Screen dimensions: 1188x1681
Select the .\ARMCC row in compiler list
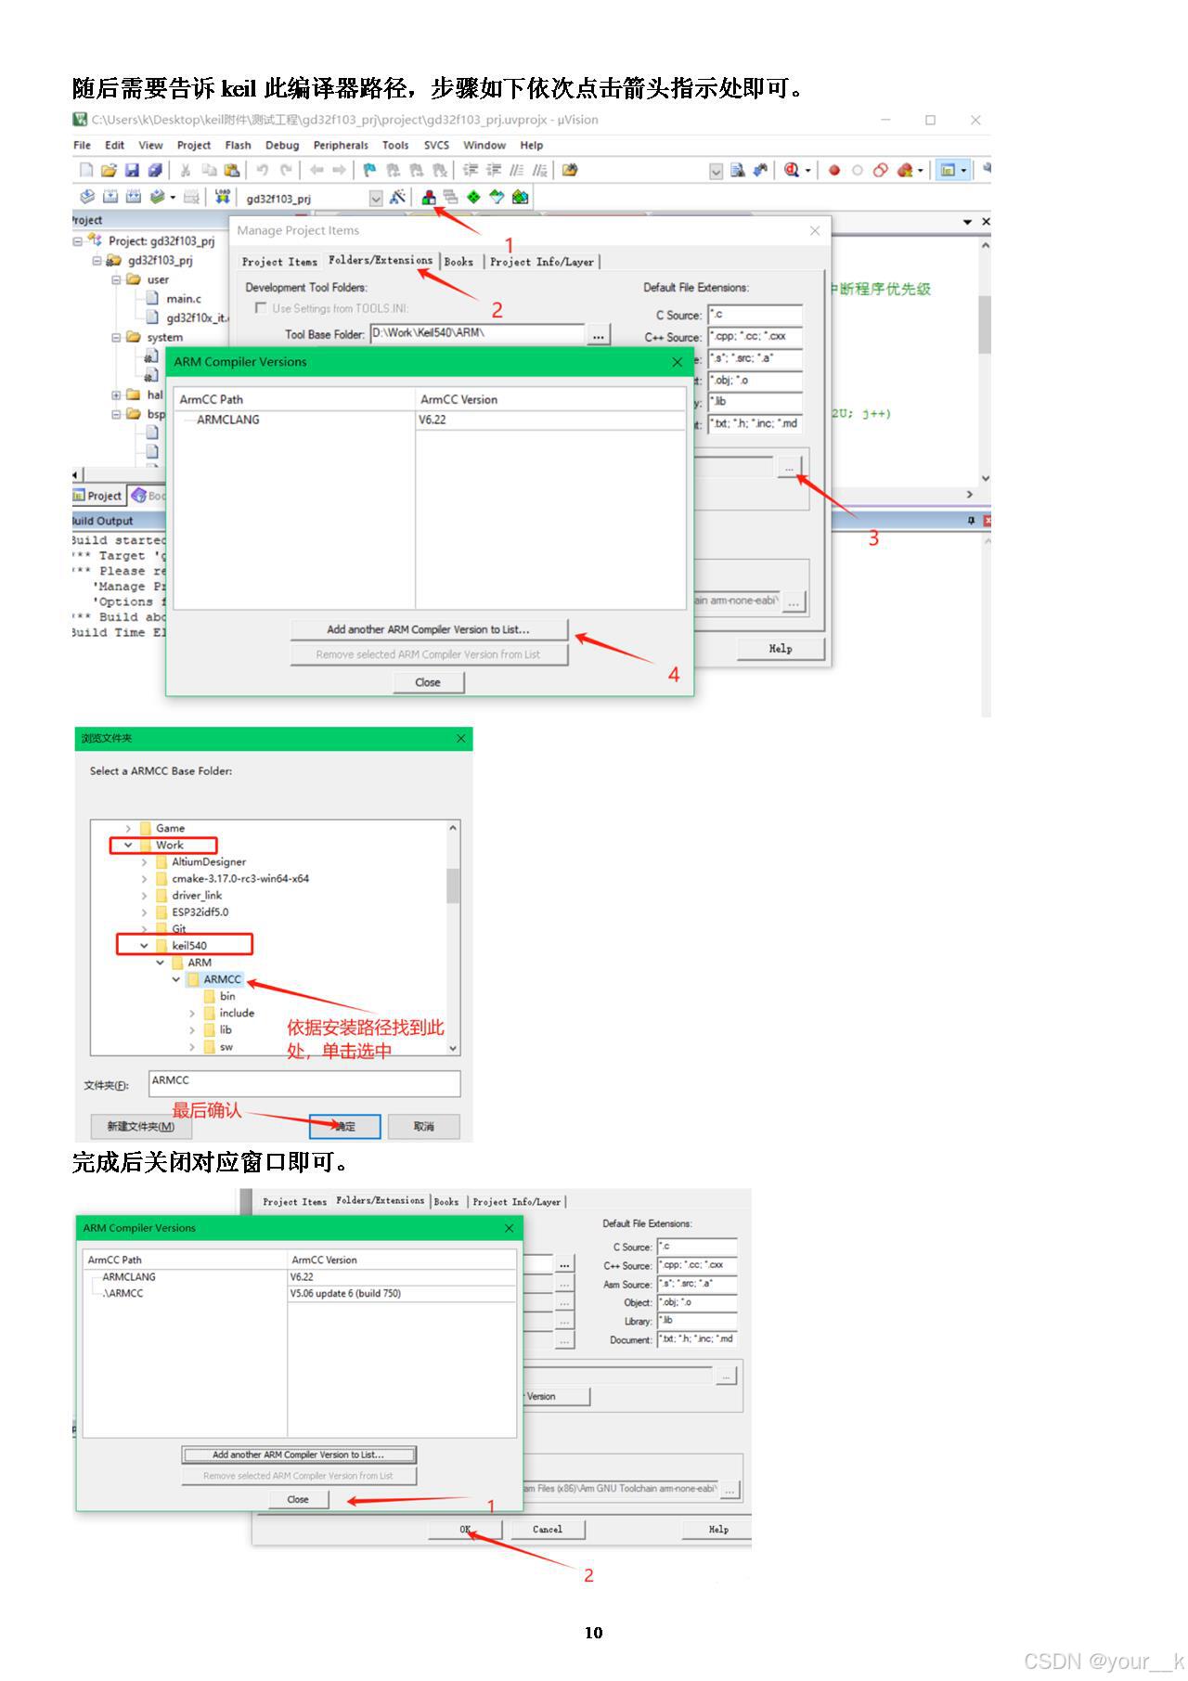tap(124, 1293)
